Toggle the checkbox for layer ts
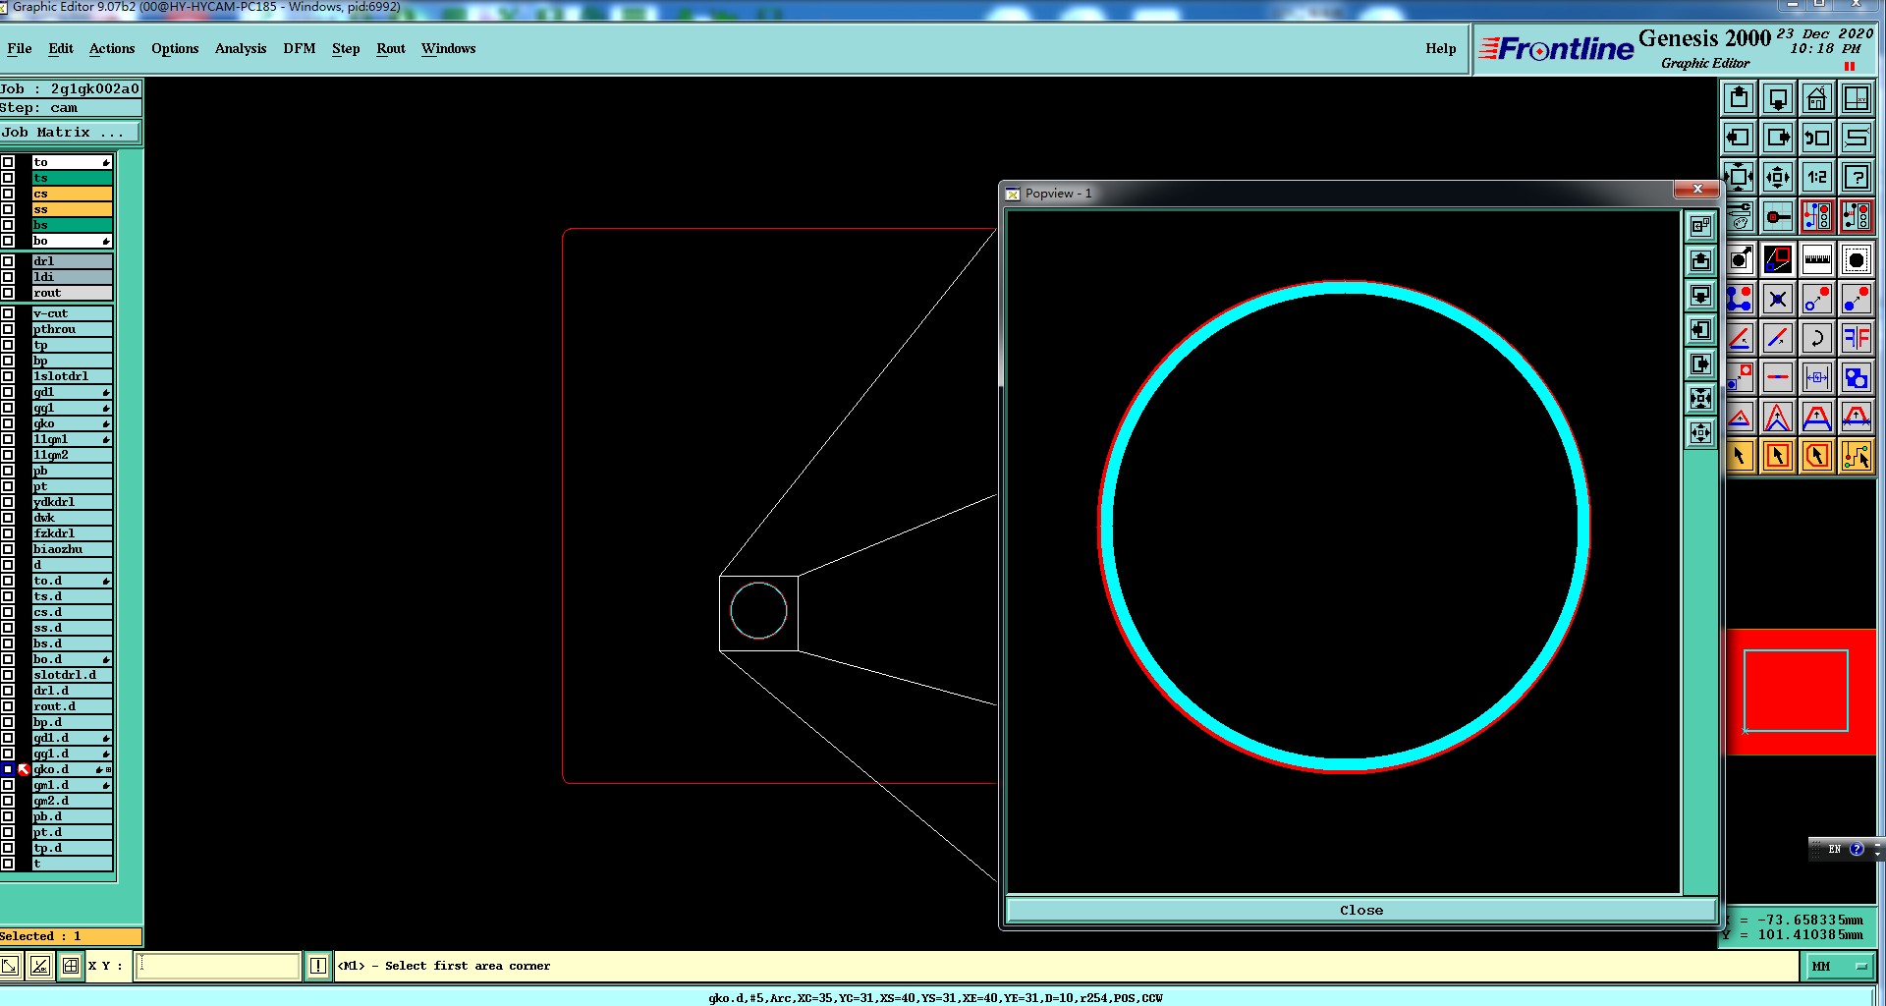This screenshot has height=1006, width=1886. click(8, 178)
